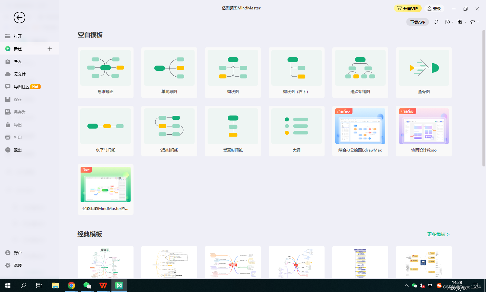The image size is (486, 292).
Task: Click the plus icon beside 新建
Action: point(50,49)
